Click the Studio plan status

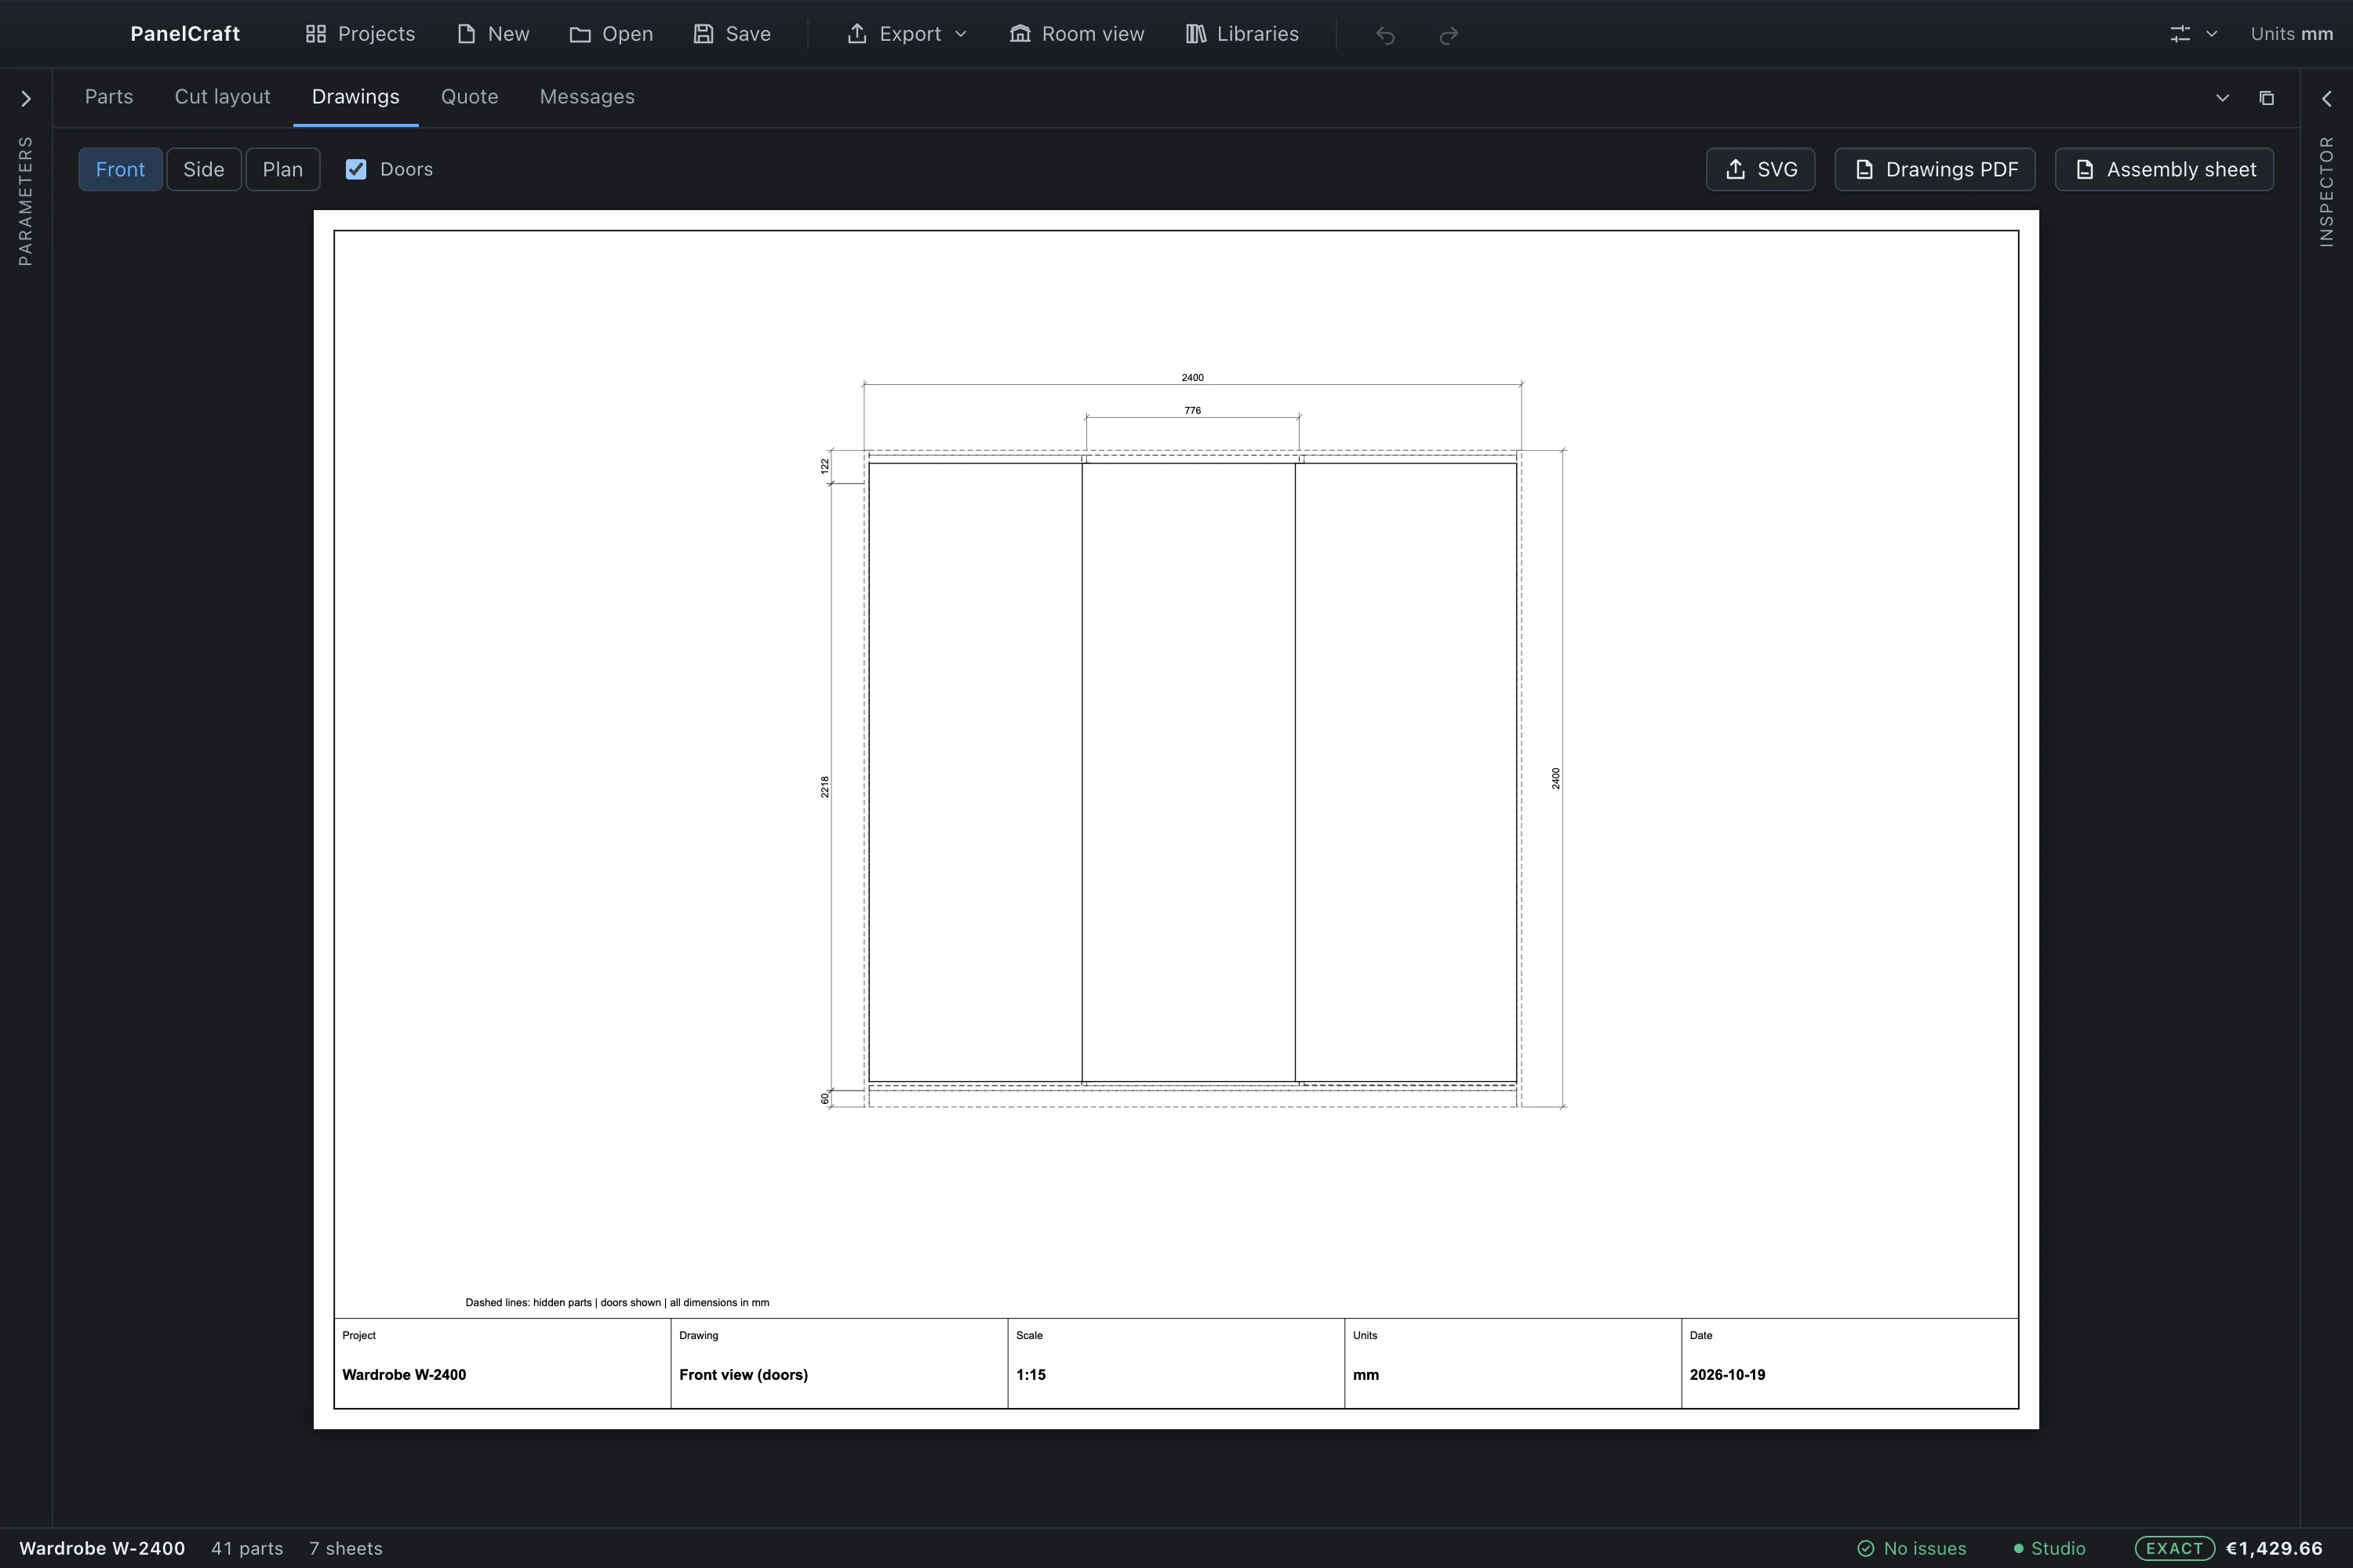coord(2050,1548)
